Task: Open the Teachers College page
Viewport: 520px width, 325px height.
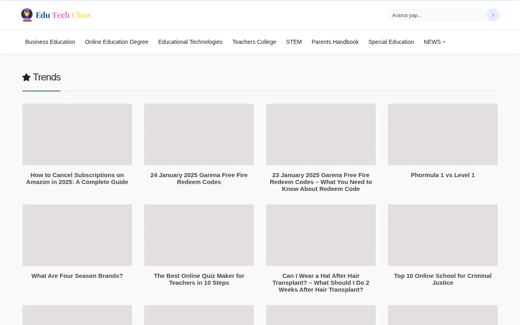Action: click(x=254, y=42)
